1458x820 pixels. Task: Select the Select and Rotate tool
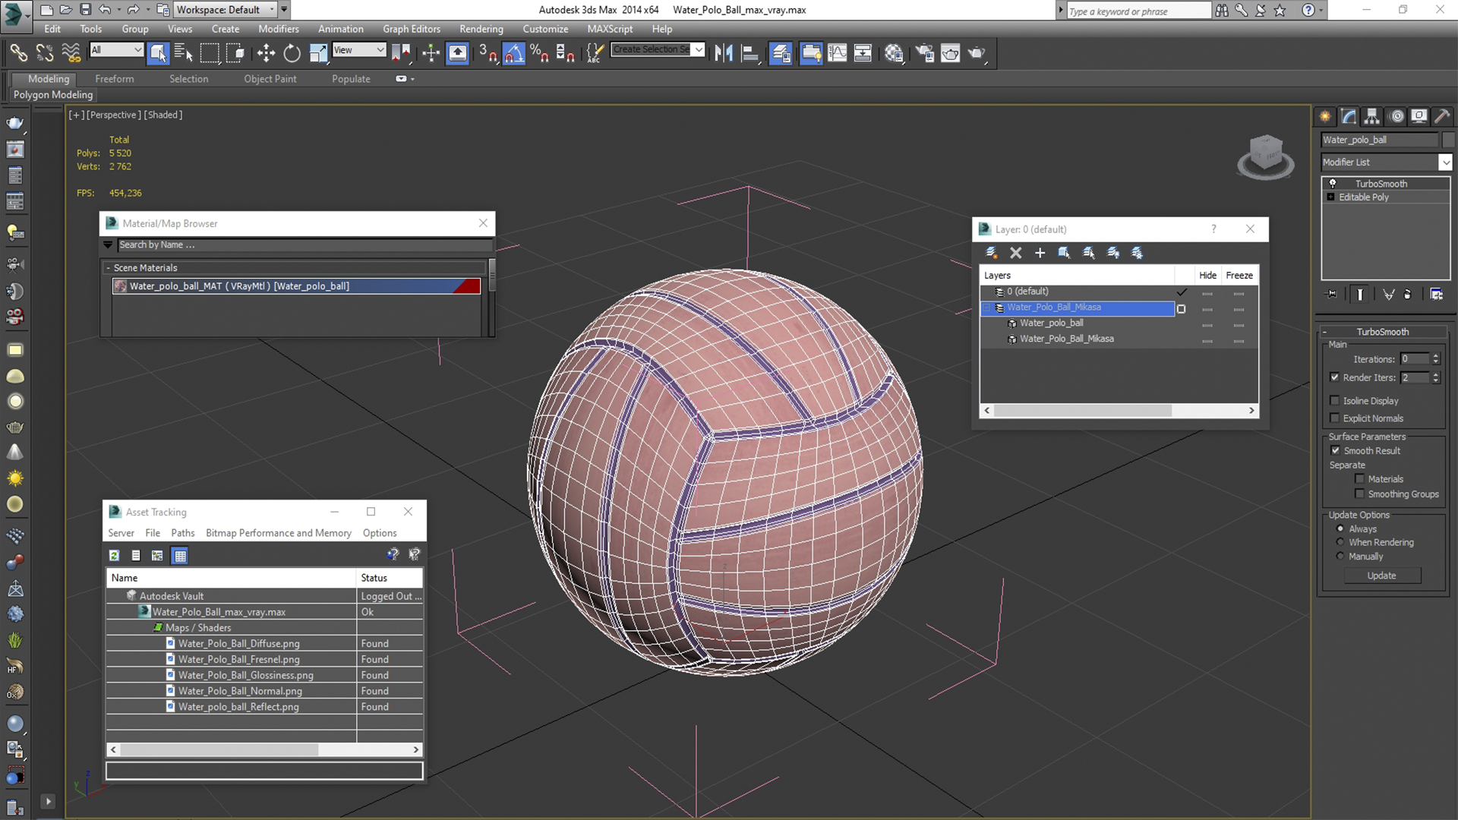tap(292, 52)
